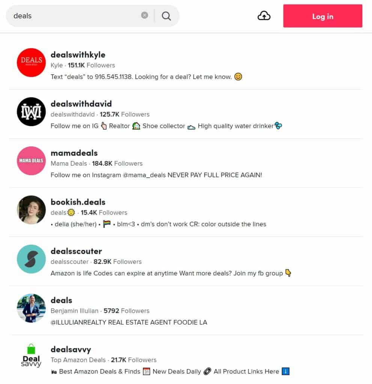This screenshot has width=372, height=384.
Task: Click the magnifying glass search icon
Action: point(166,16)
